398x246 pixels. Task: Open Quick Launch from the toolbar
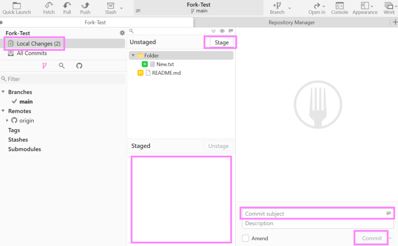[17, 8]
